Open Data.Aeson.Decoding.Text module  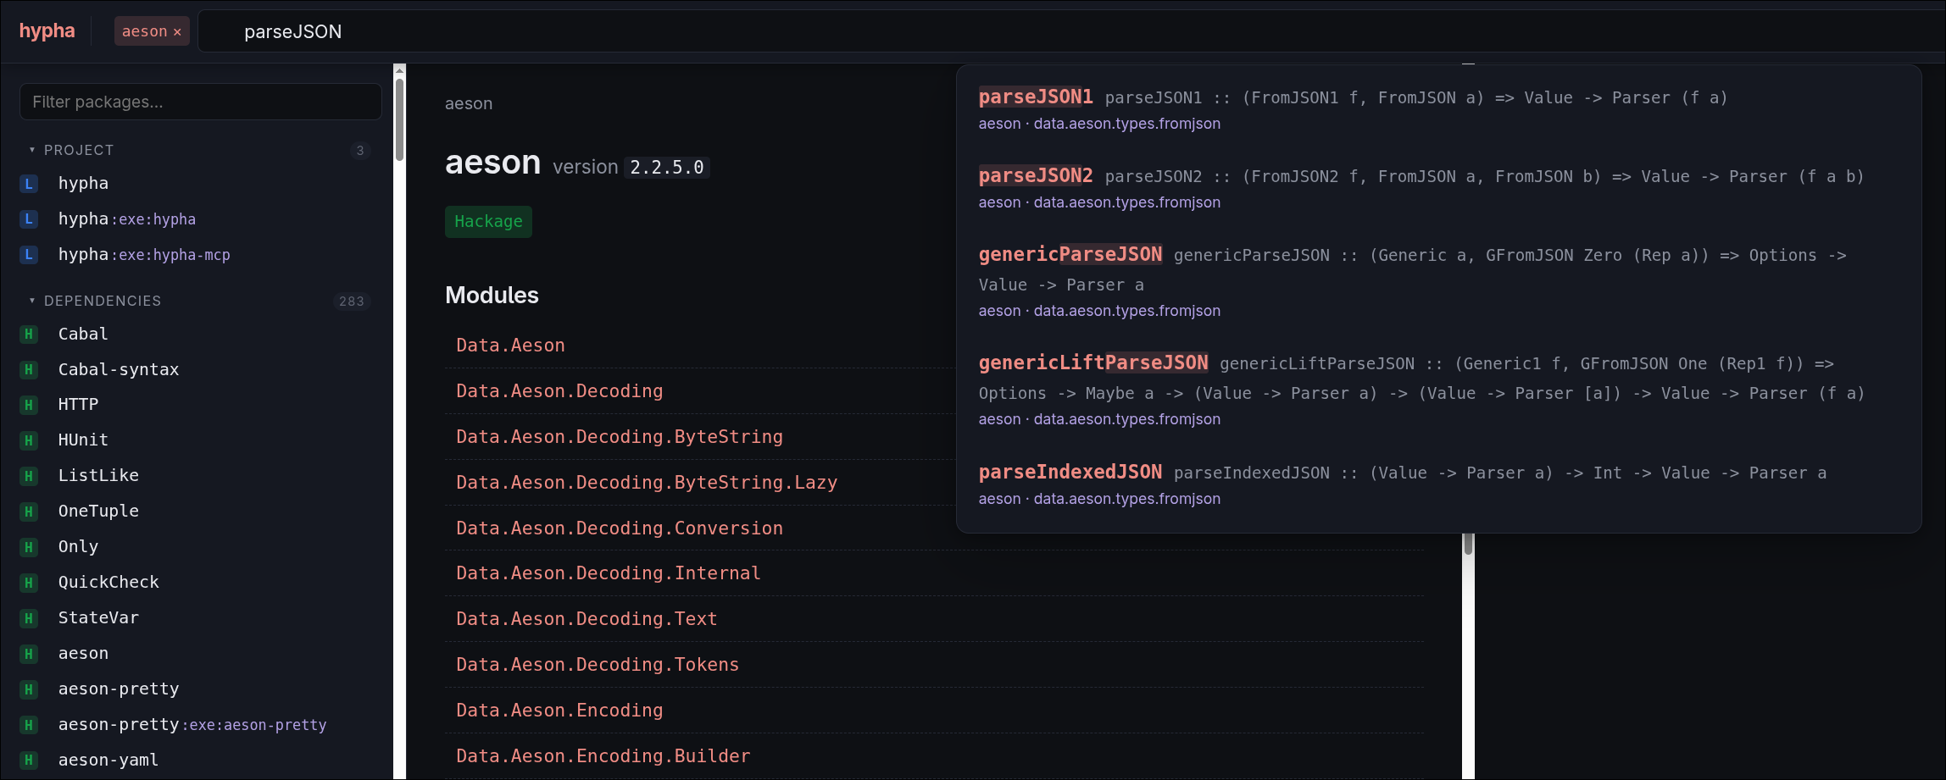tap(587, 618)
